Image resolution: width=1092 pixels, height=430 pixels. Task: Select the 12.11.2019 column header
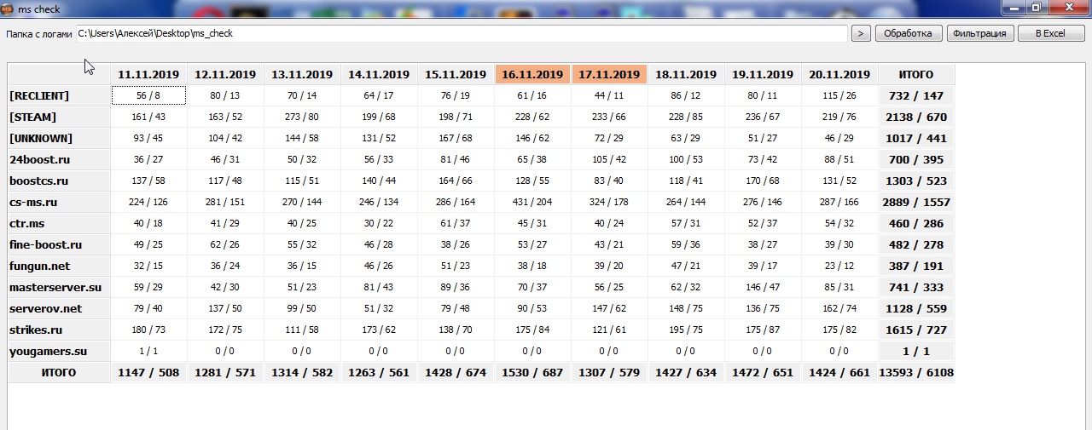225,74
